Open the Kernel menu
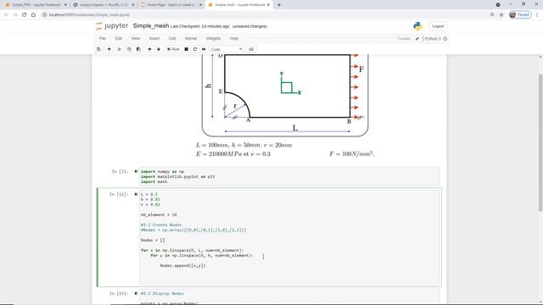Screen dimensions: 543x305 [191, 38]
